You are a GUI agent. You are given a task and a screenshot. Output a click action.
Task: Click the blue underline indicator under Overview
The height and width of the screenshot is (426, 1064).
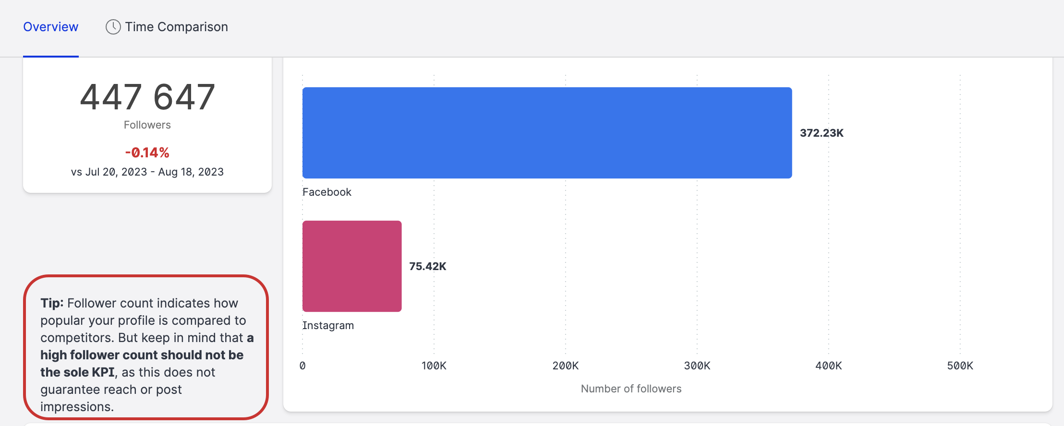tap(51, 55)
